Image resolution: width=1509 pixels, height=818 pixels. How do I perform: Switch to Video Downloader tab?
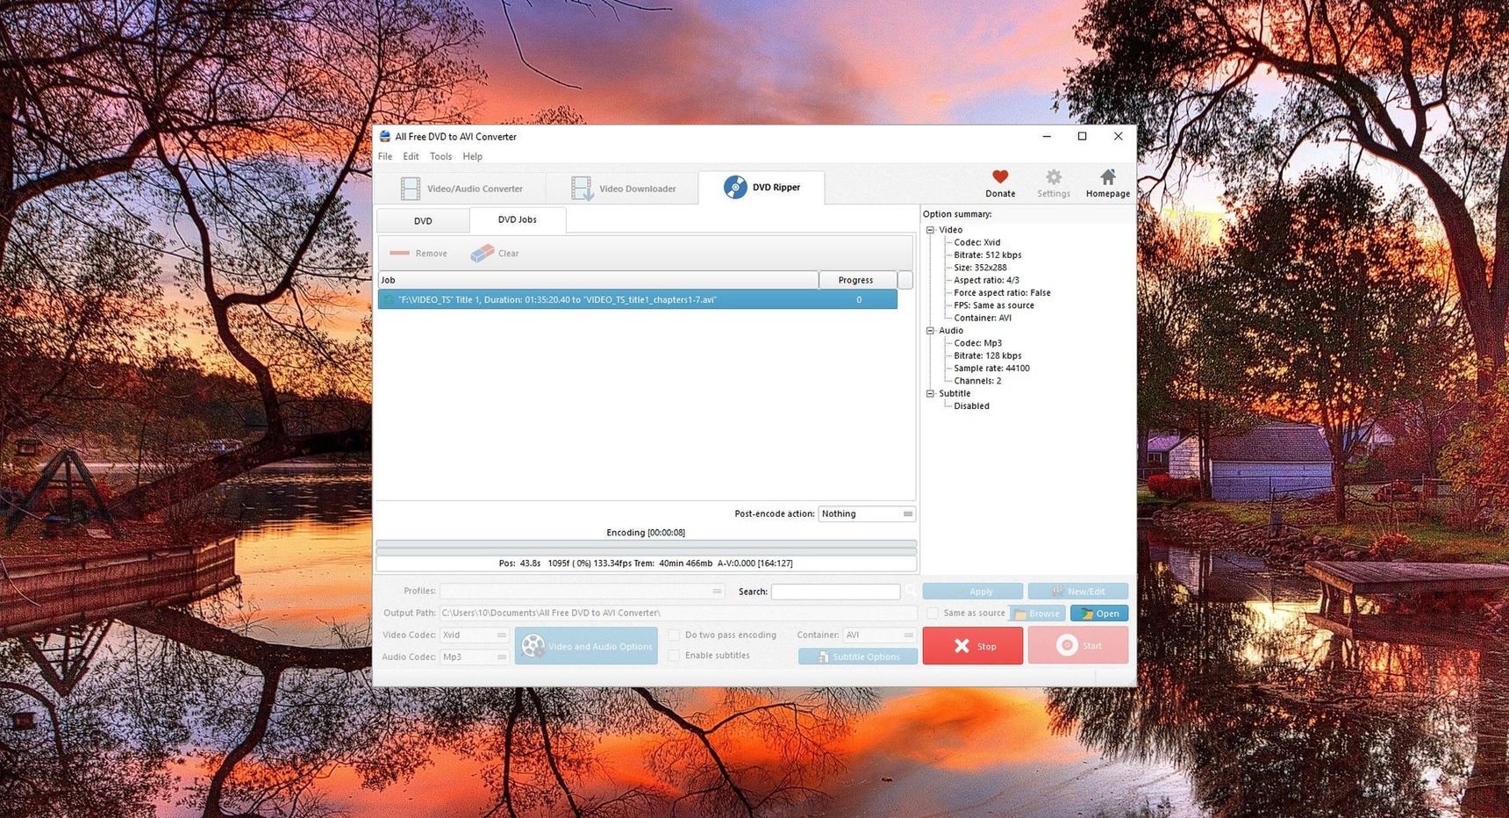click(x=624, y=189)
